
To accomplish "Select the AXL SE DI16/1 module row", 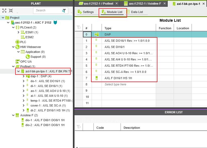I will pyautogui.click(x=141, y=47).
